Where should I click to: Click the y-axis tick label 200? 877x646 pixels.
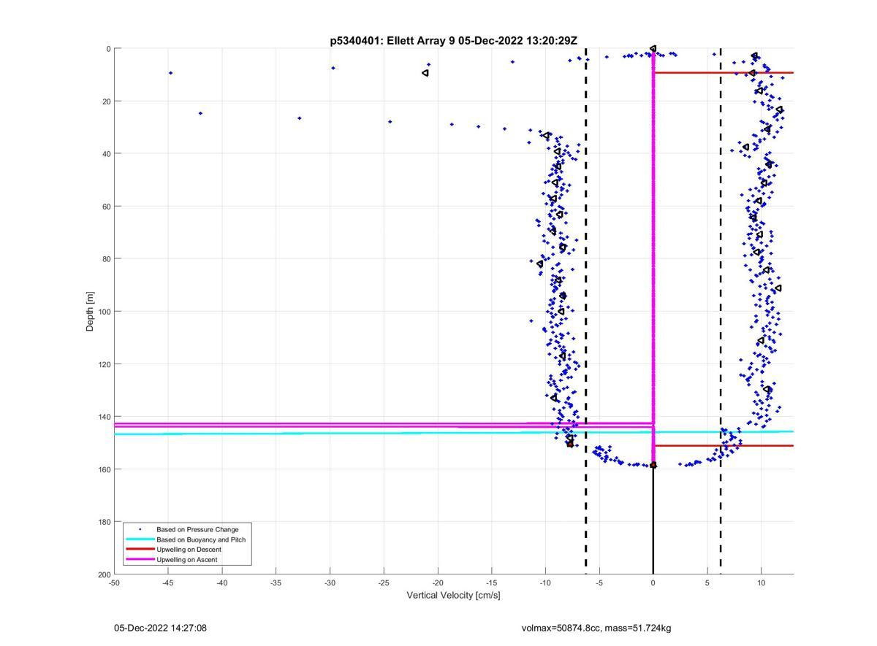coord(104,574)
